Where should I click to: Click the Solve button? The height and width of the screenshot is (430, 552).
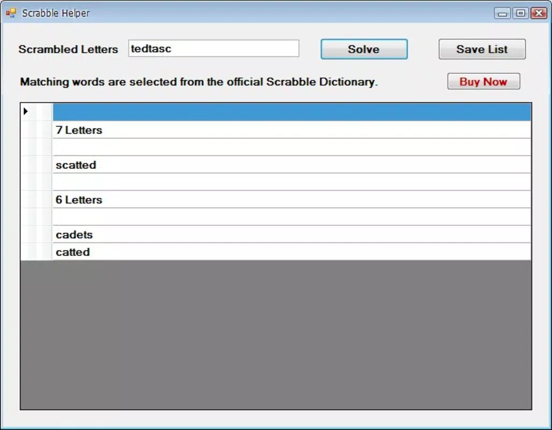pyautogui.click(x=364, y=49)
